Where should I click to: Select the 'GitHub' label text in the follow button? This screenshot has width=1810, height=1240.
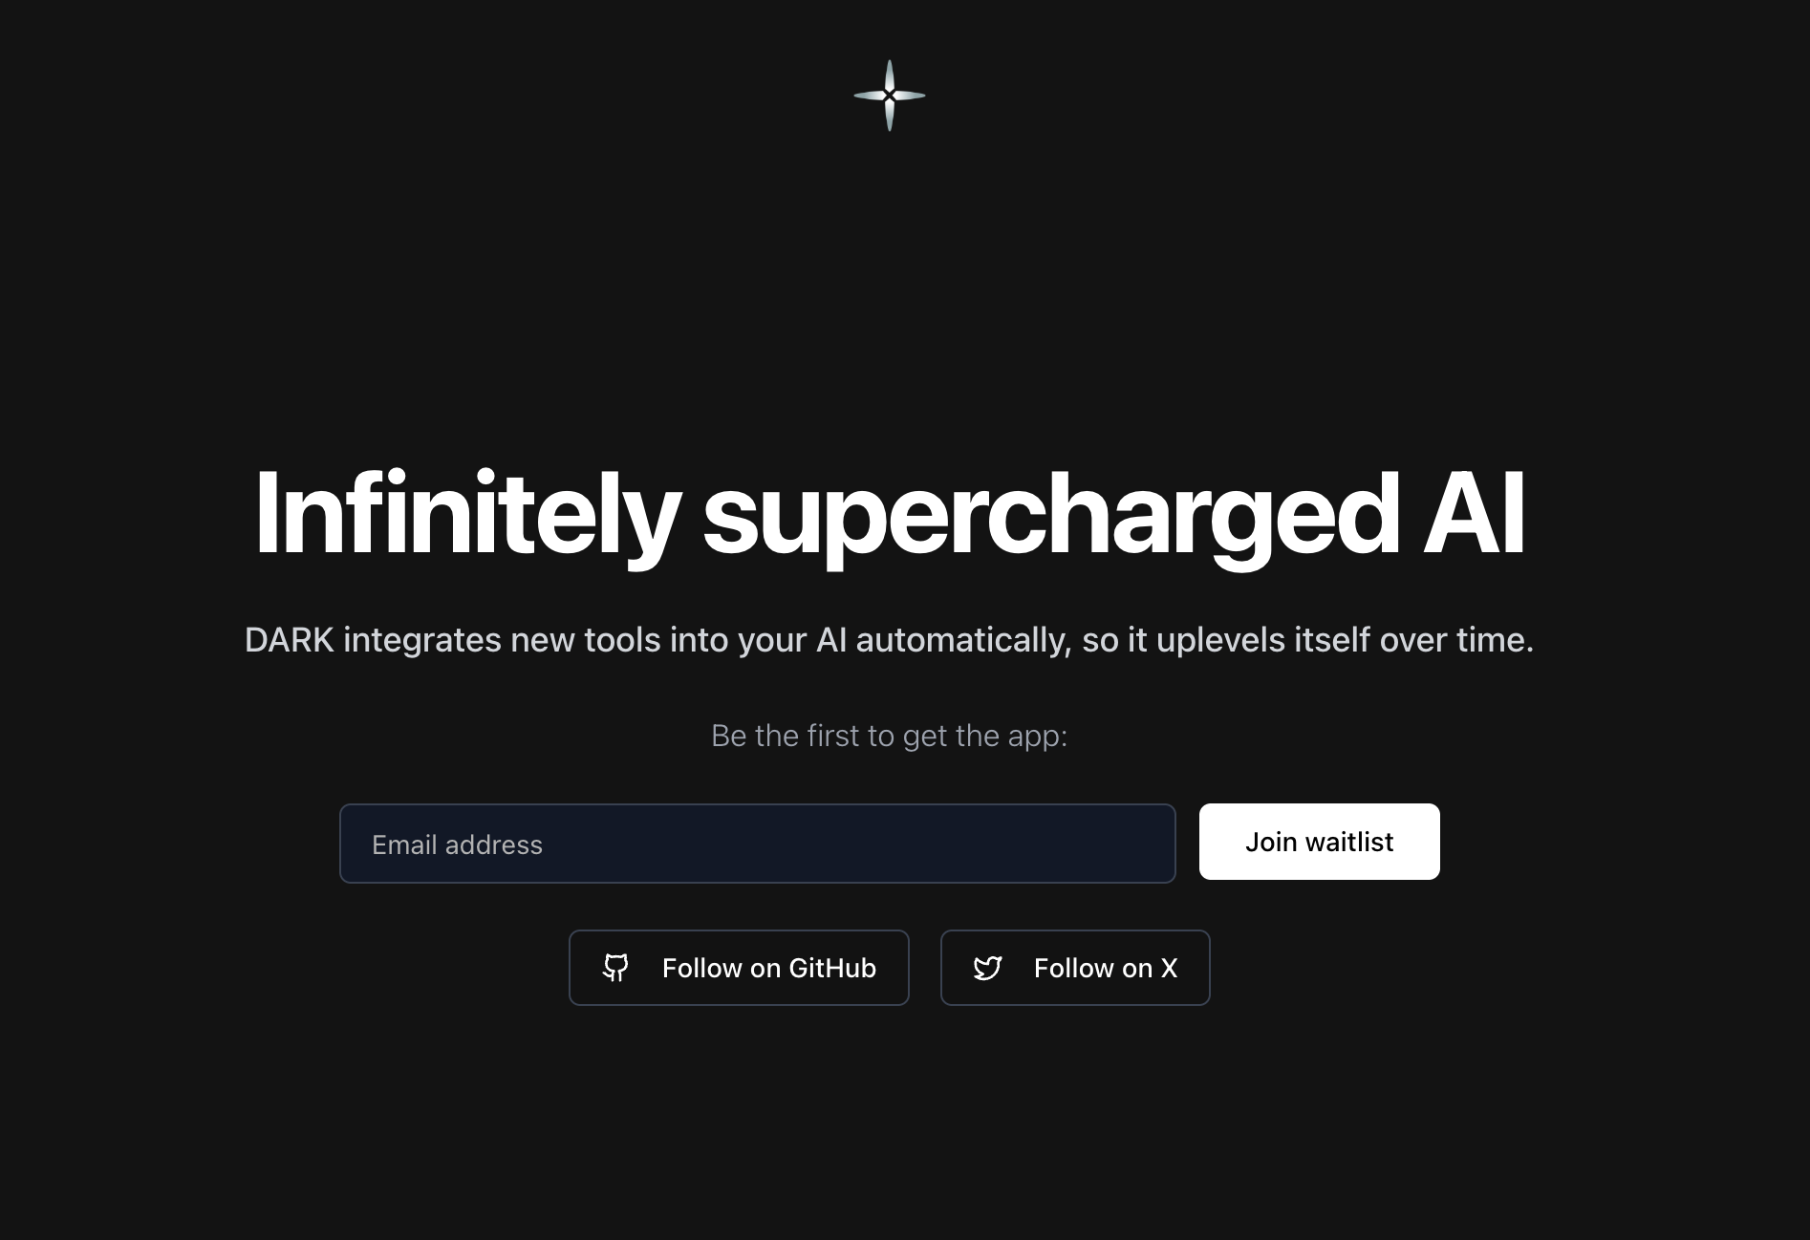(832, 969)
